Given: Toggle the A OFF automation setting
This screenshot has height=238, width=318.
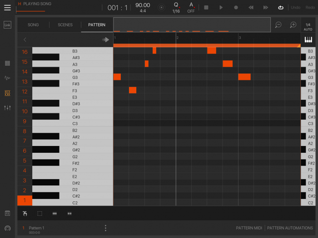Looking at the screenshot, I should point(191,8).
